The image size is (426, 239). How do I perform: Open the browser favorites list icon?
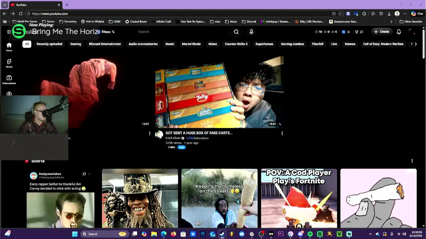(x=373, y=14)
